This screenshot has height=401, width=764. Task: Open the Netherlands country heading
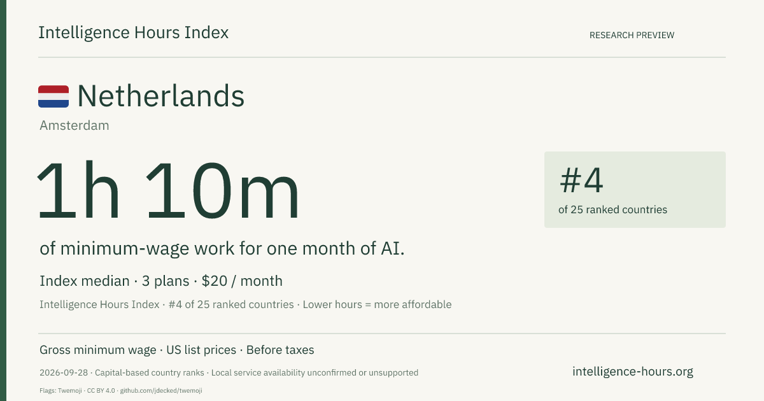(x=161, y=97)
